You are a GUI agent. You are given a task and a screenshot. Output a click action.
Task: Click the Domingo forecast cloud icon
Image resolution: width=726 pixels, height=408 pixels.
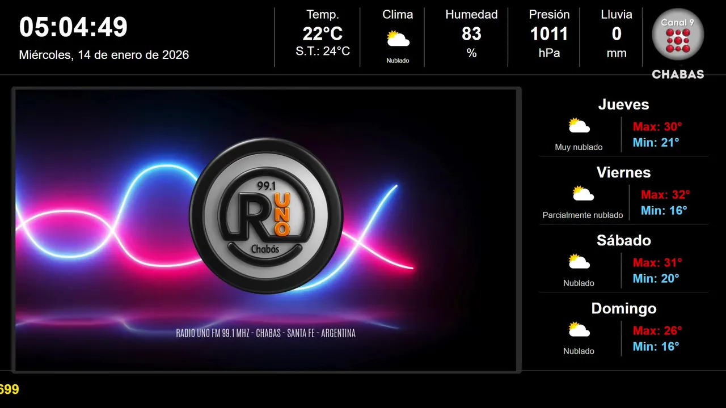point(579,330)
